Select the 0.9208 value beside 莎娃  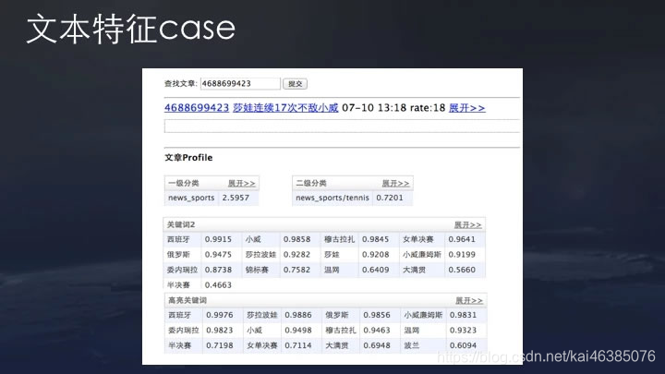click(x=375, y=255)
